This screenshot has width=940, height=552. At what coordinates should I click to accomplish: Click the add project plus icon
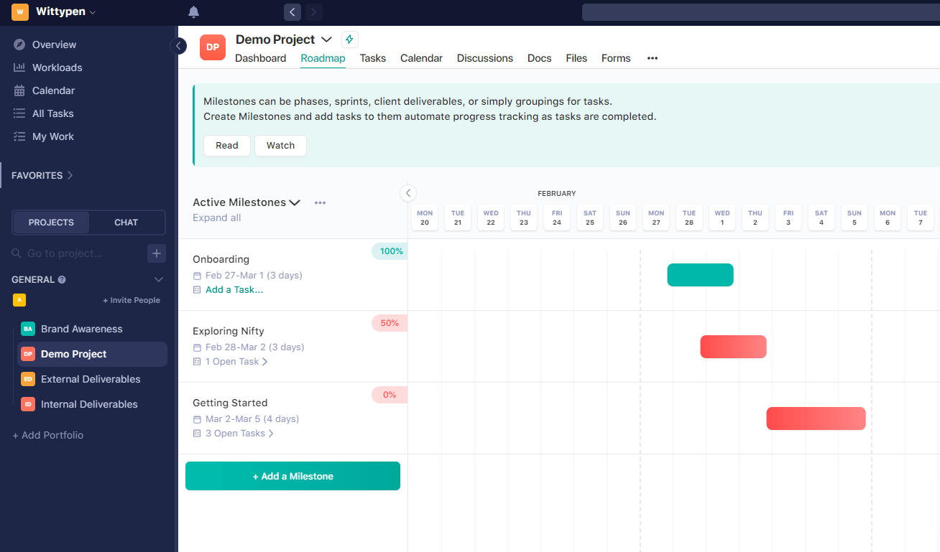(157, 253)
